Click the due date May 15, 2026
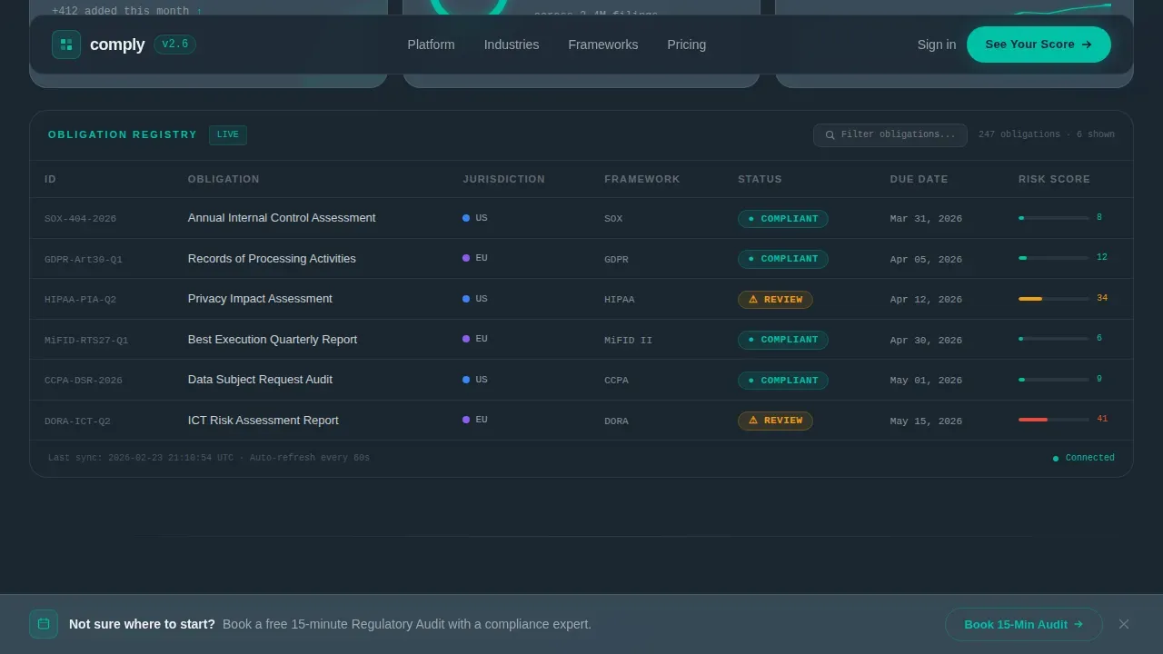Viewport: 1163px width, 654px height. pos(926,421)
